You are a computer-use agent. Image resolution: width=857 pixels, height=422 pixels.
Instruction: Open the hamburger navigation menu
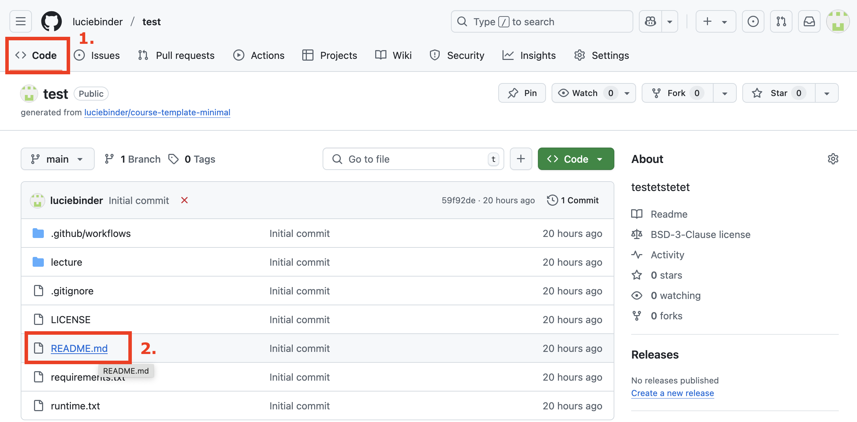coord(21,21)
